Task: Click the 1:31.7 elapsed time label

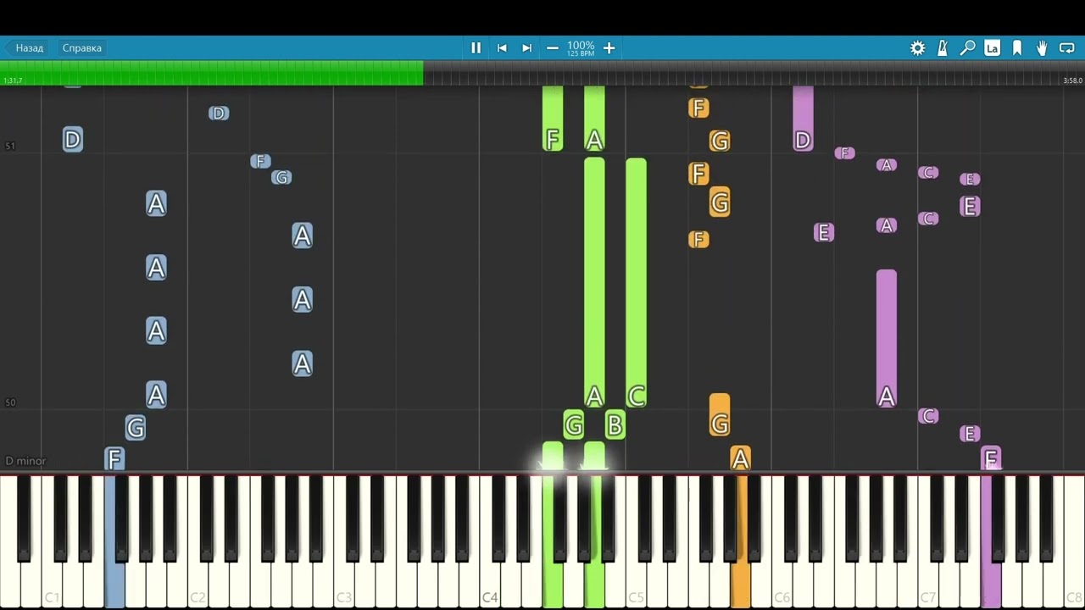Action: 13,80
